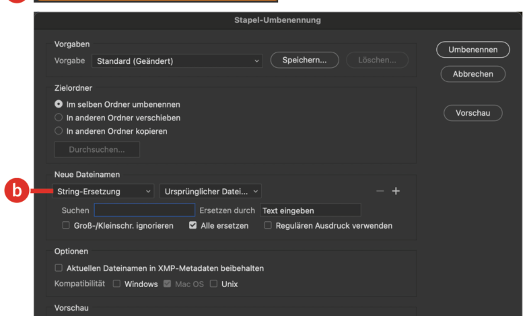Open the Vorschau button on right

(x=473, y=113)
